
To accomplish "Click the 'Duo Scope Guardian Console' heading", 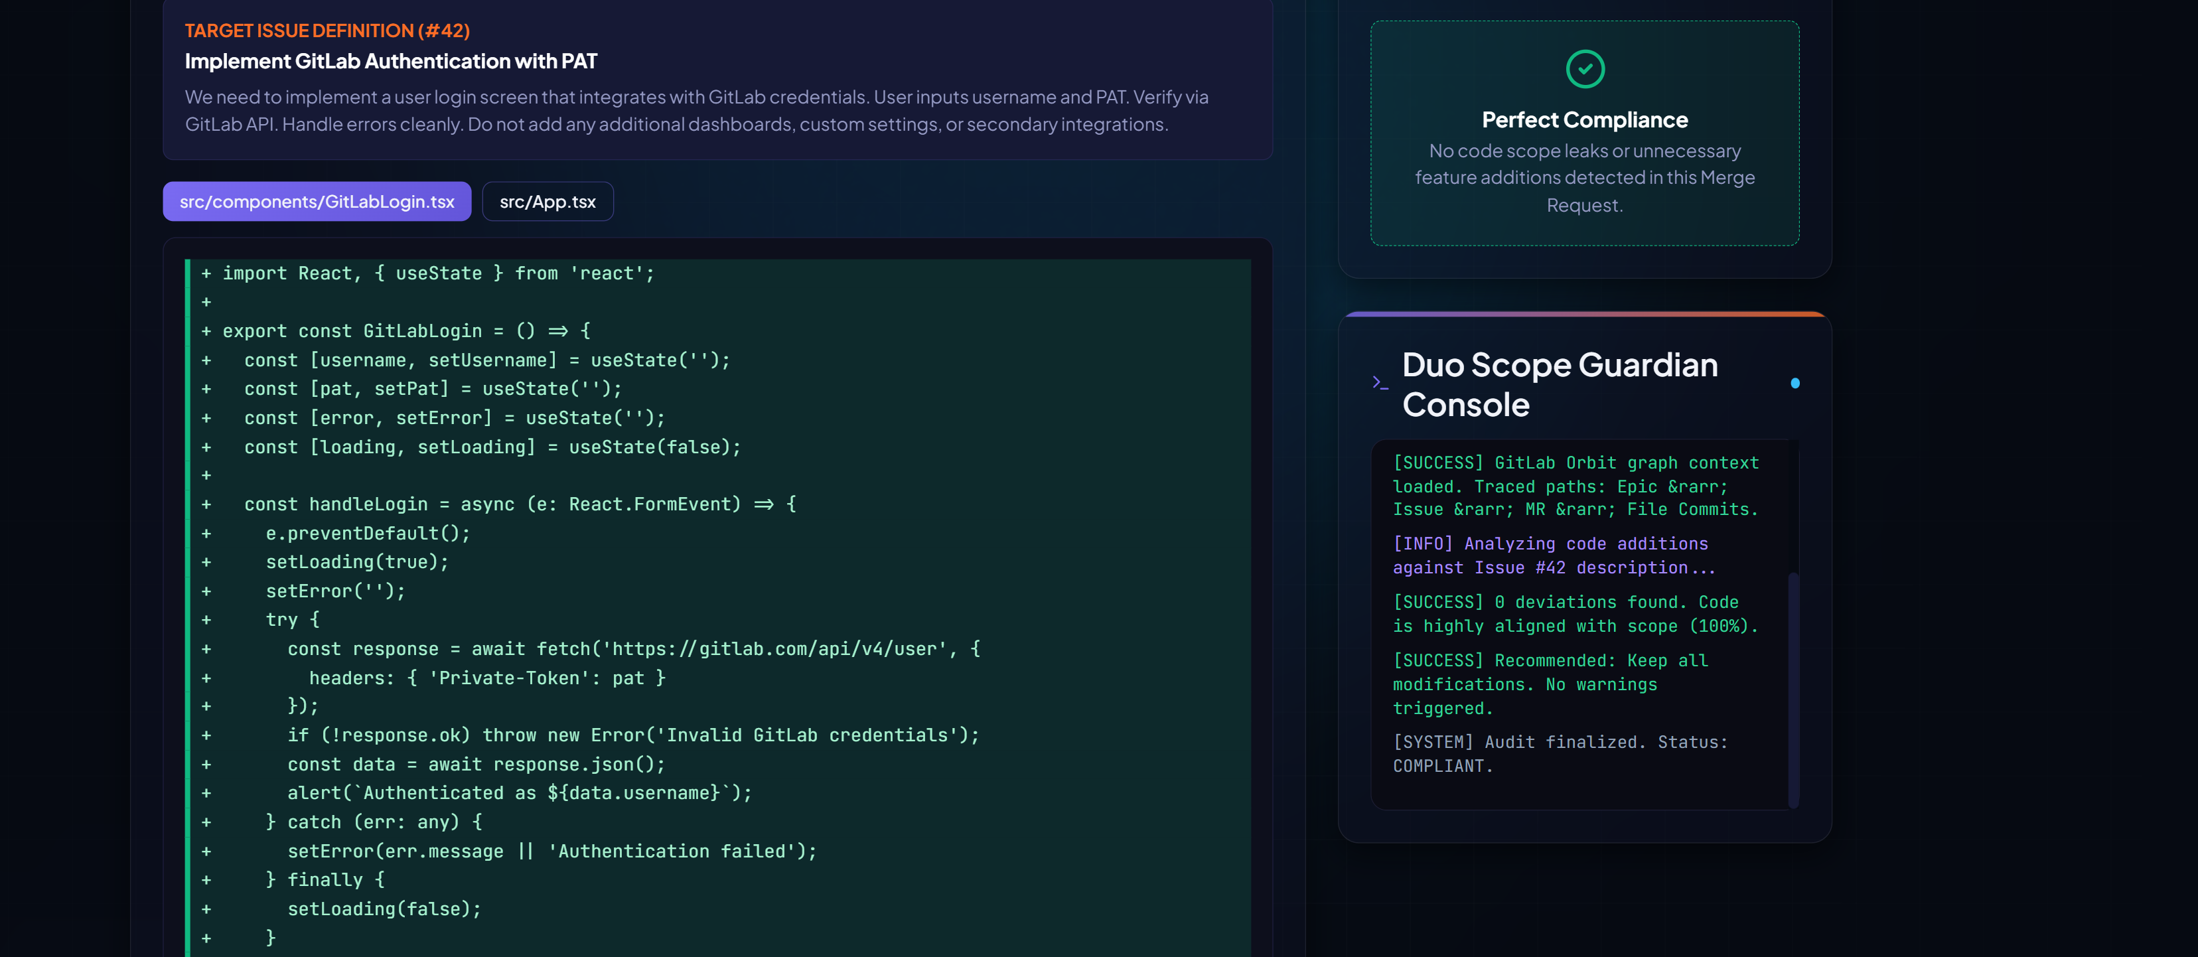I will tap(1560, 385).
